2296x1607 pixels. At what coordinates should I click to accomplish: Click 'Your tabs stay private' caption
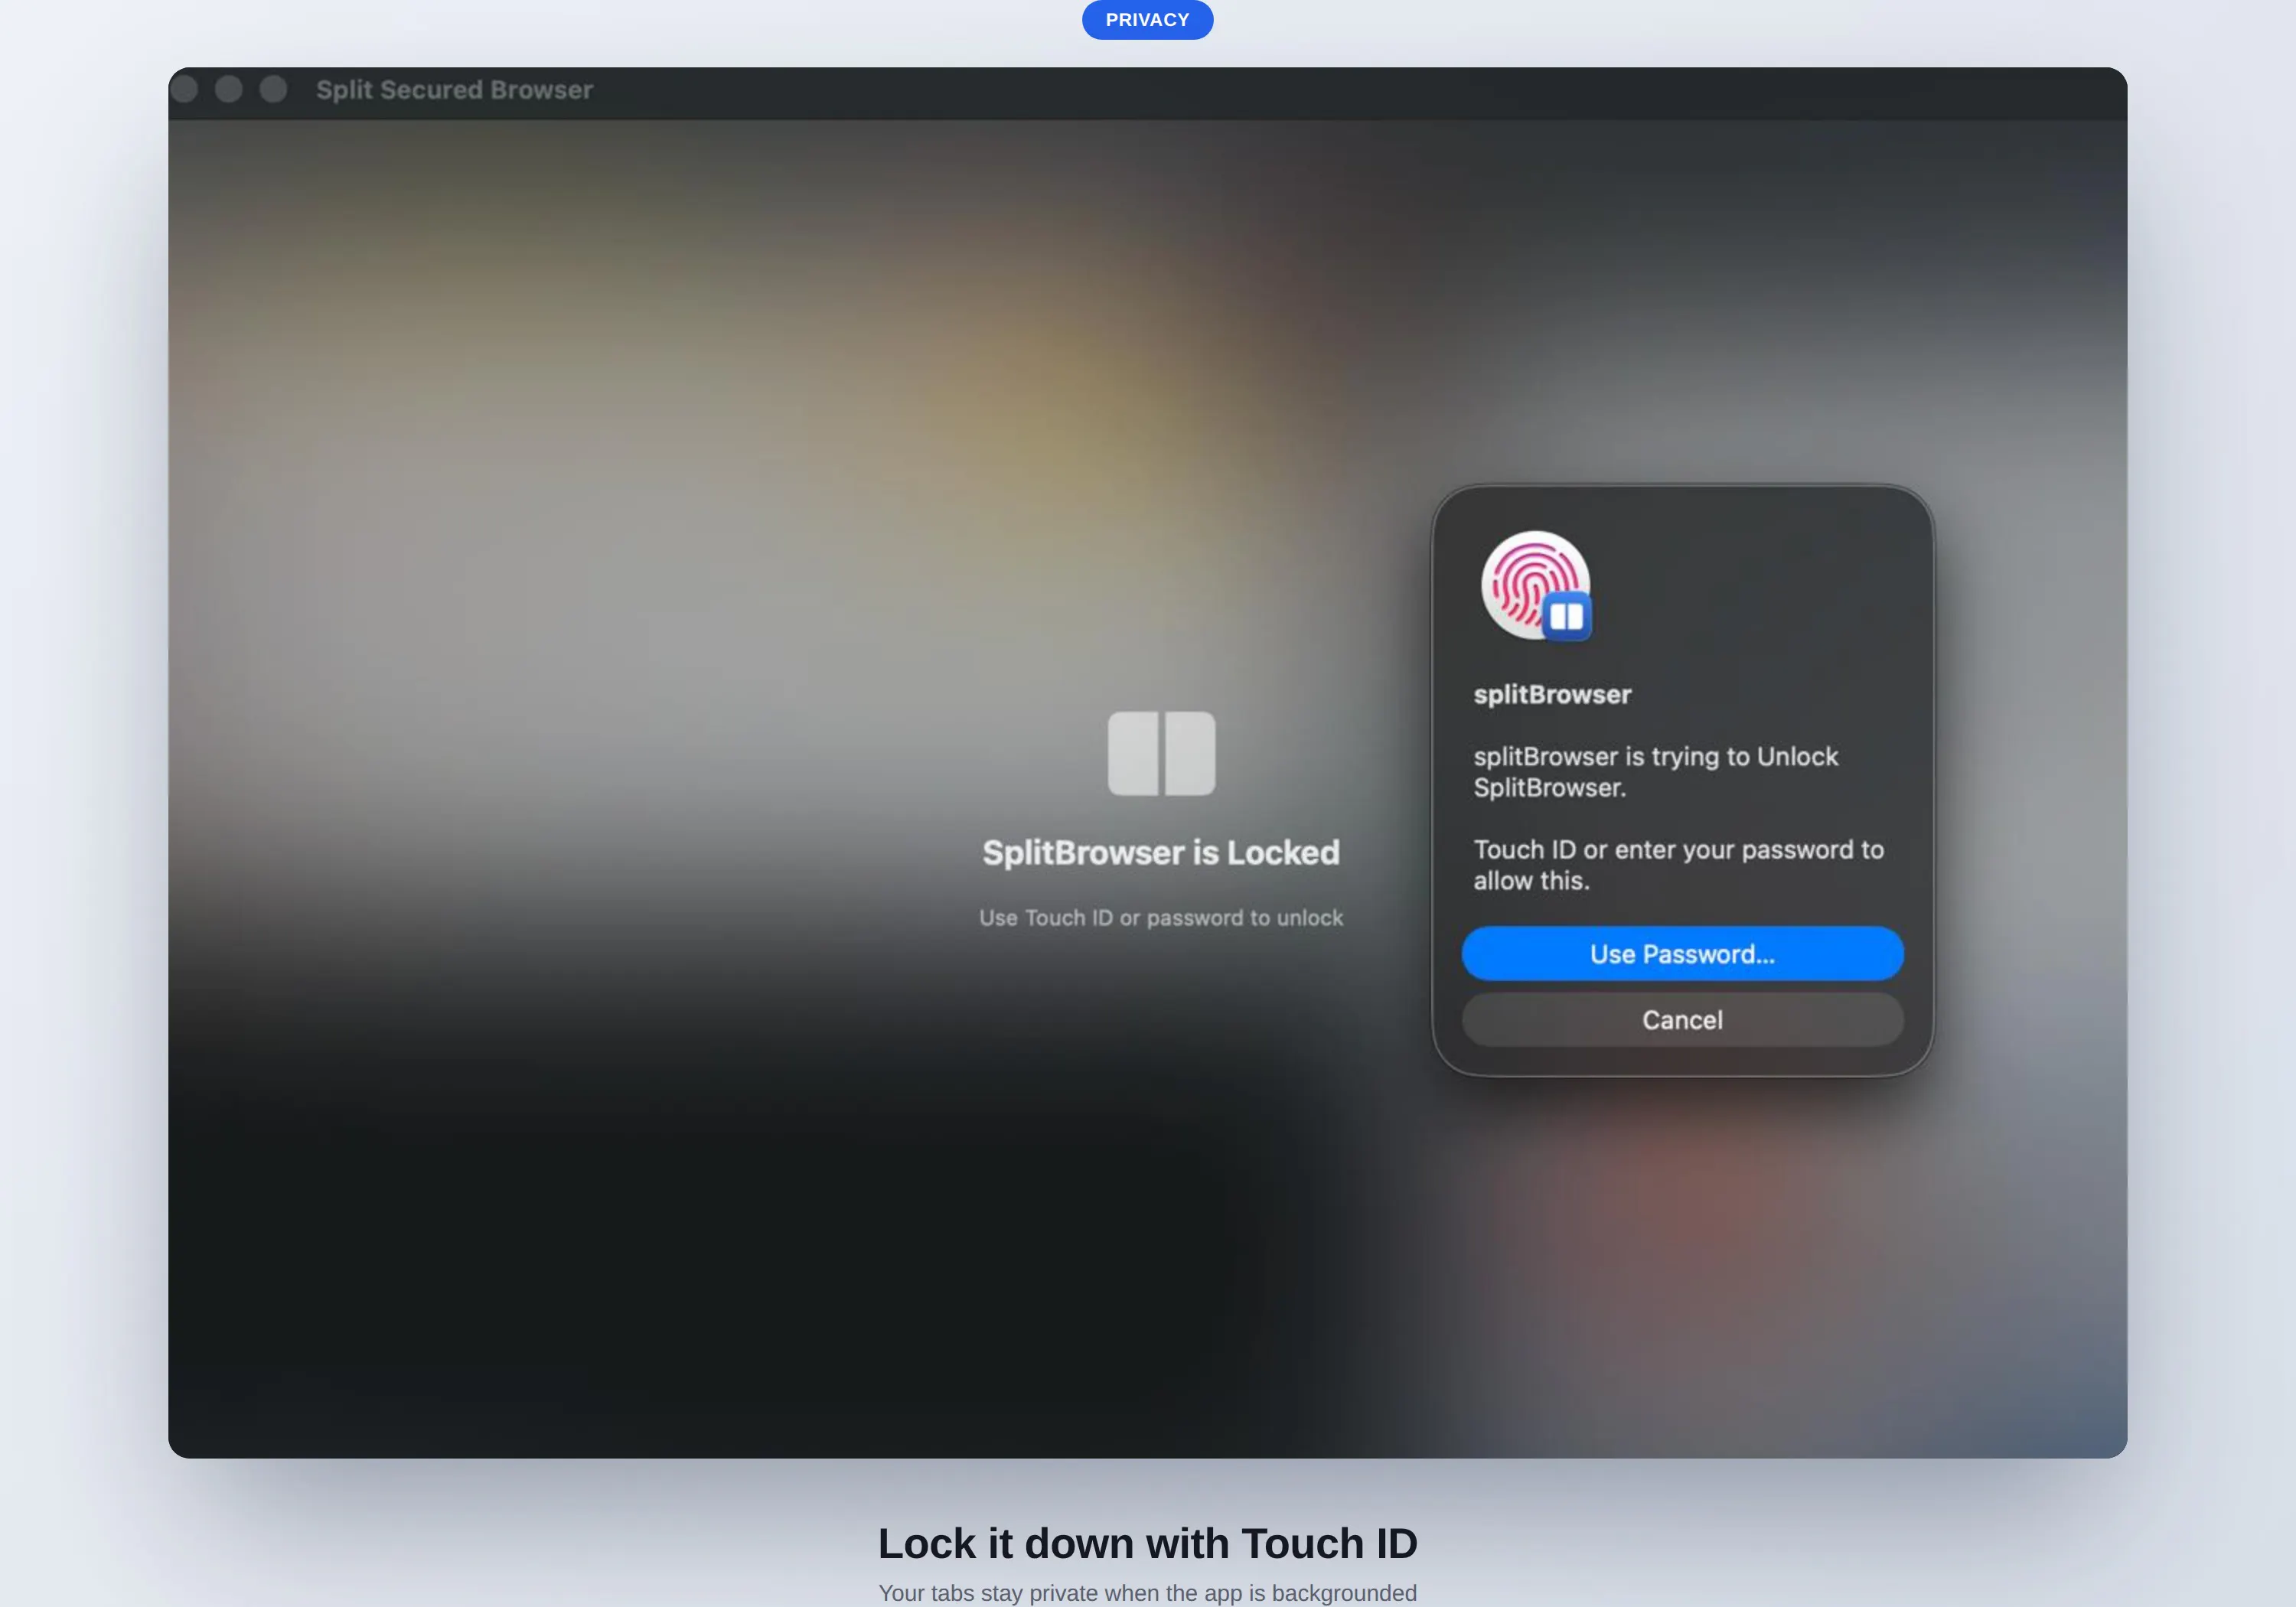coord(1148,1592)
